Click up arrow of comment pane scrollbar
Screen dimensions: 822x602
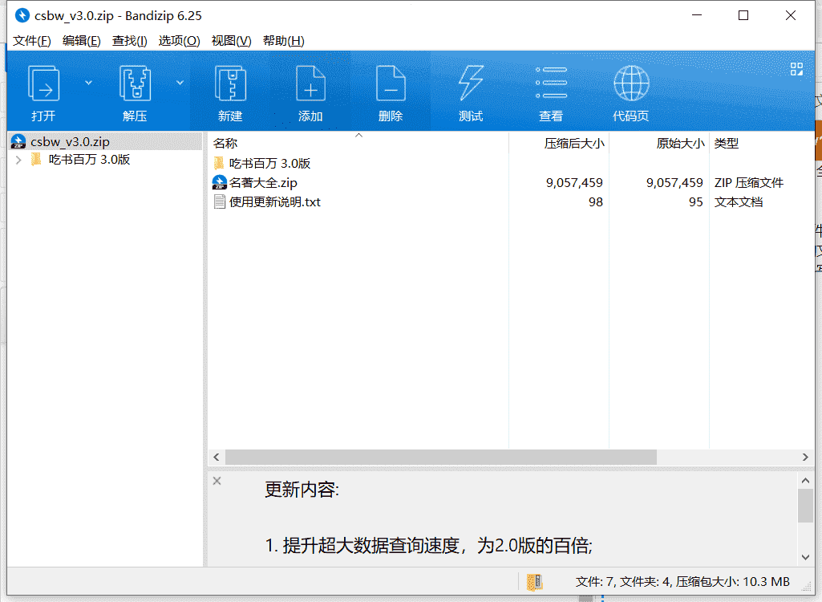[805, 480]
